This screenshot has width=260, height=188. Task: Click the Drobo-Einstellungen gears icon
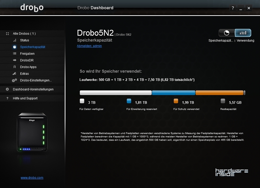14,80
